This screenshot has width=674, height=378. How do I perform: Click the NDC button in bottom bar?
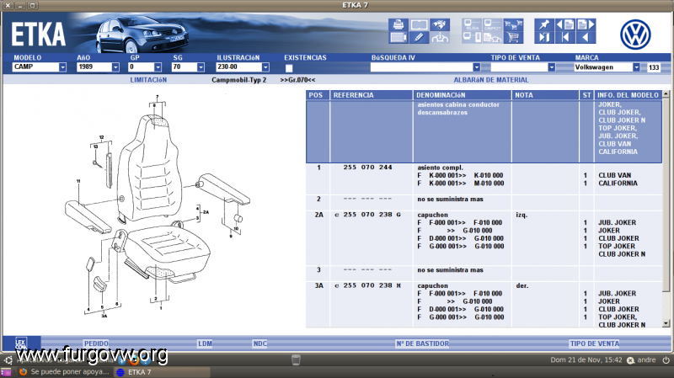pyautogui.click(x=260, y=343)
